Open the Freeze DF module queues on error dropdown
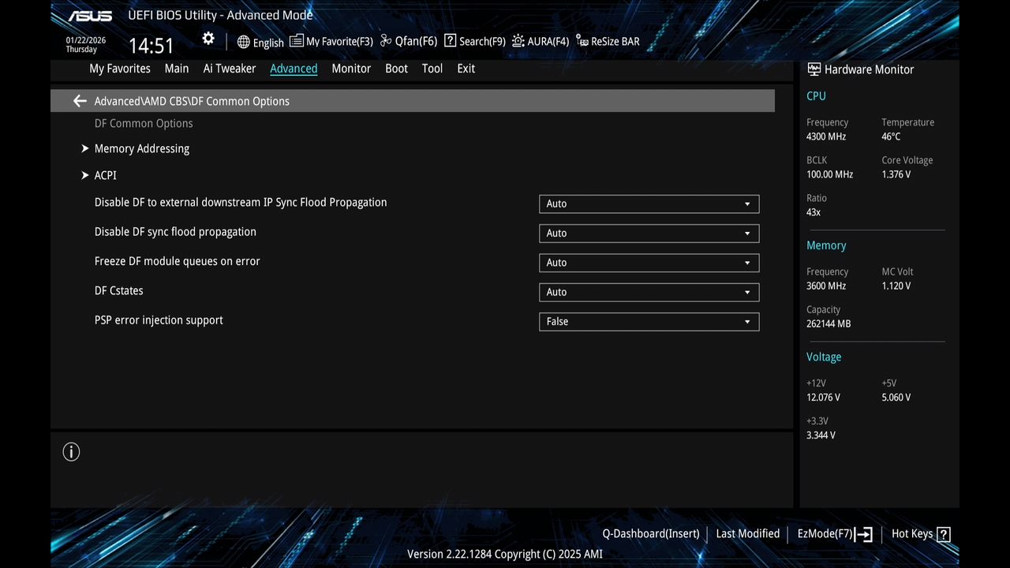The height and width of the screenshot is (568, 1010). (649, 262)
